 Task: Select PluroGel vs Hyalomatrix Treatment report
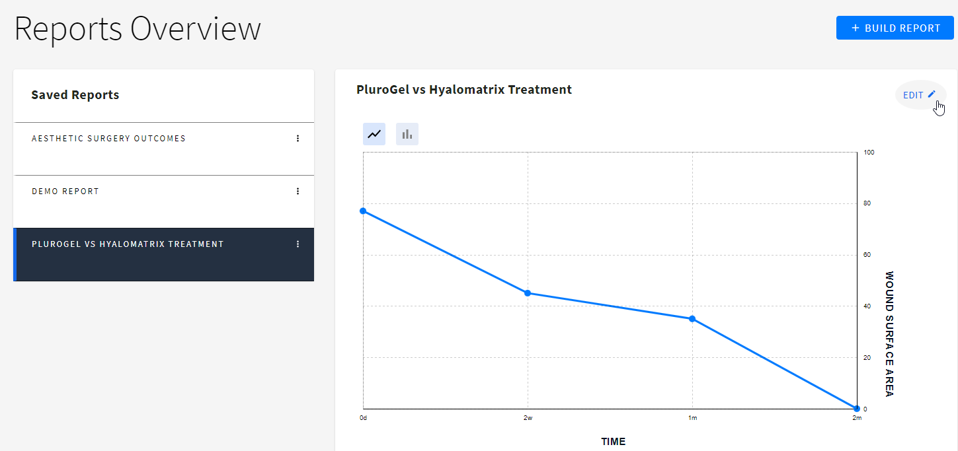click(x=128, y=244)
